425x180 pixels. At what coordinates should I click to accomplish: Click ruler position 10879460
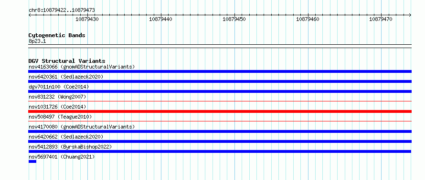click(x=308, y=19)
